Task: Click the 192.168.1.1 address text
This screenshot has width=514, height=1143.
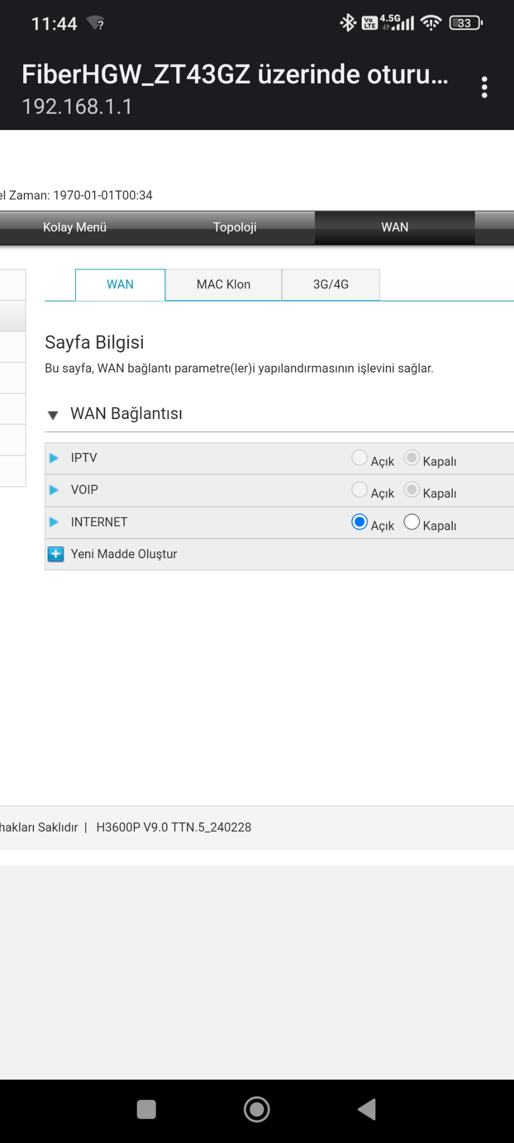Action: (x=77, y=107)
